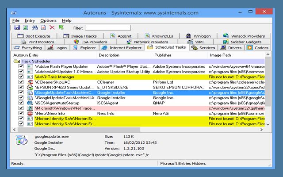Select the Sidebar Gadgets tab
283x177 pixels.
tap(242, 42)
